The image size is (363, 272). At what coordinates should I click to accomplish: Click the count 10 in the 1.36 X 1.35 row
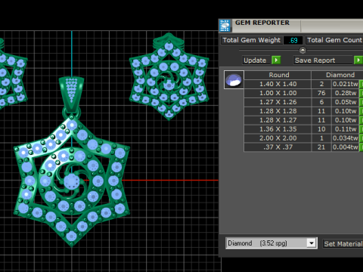321,129
